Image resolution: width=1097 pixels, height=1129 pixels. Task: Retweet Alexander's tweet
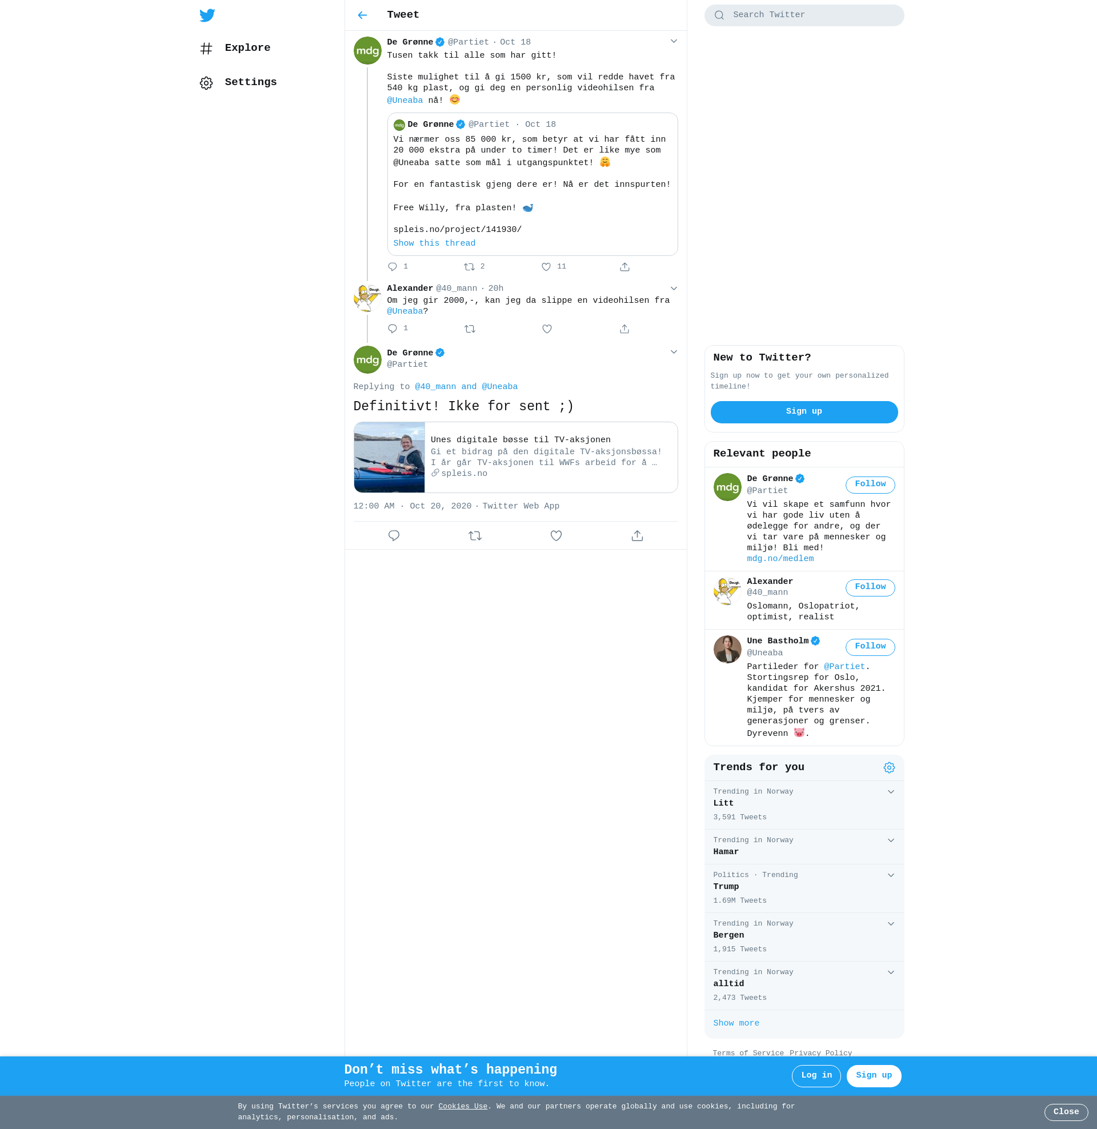[x=470, y=329]
